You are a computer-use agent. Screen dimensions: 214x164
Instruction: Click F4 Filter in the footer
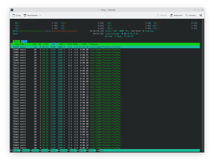[43, 150]
